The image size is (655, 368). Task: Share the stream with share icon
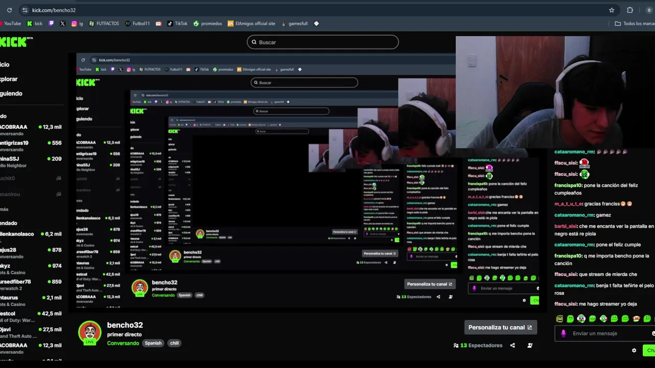click(x=512, y=346)
